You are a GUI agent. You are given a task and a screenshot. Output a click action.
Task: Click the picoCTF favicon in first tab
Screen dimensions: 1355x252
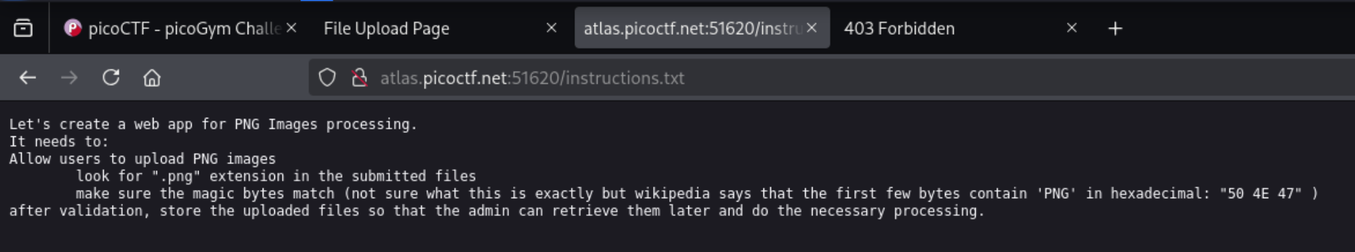[x=72, y=28]
